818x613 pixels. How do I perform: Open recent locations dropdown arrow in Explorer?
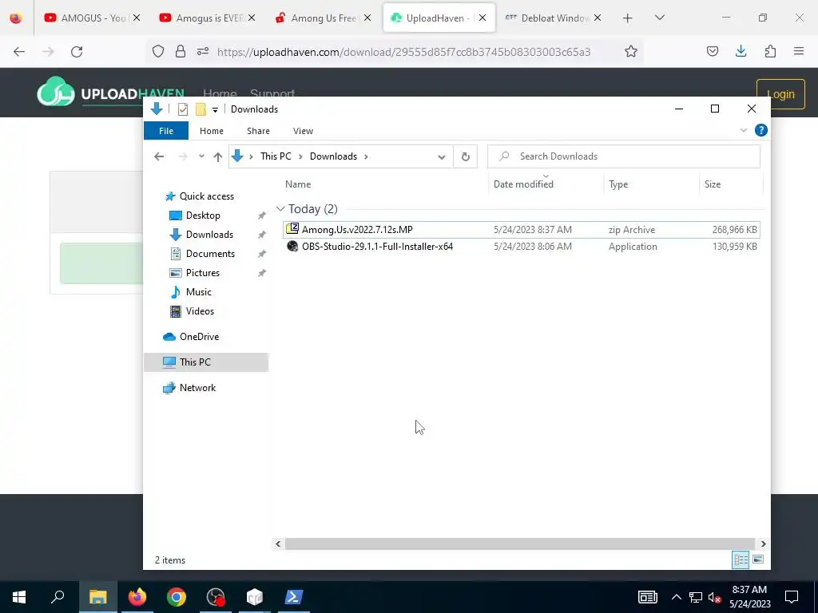coord(201,156)
